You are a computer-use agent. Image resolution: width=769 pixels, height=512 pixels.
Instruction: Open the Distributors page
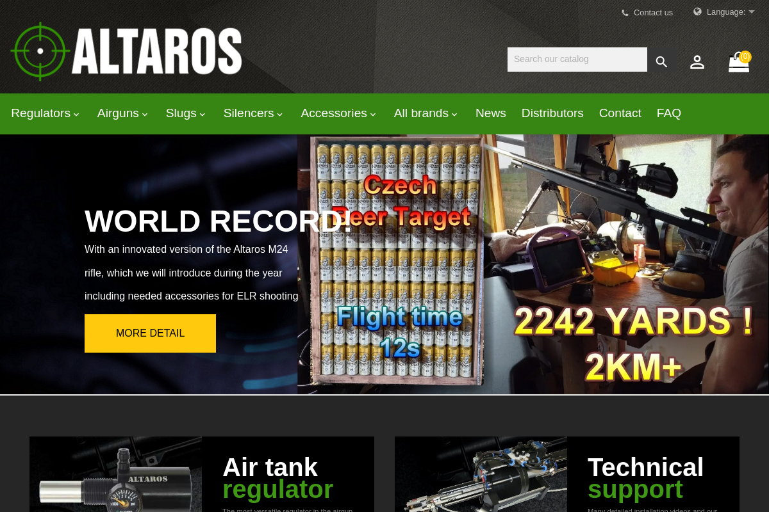(552, 113)
